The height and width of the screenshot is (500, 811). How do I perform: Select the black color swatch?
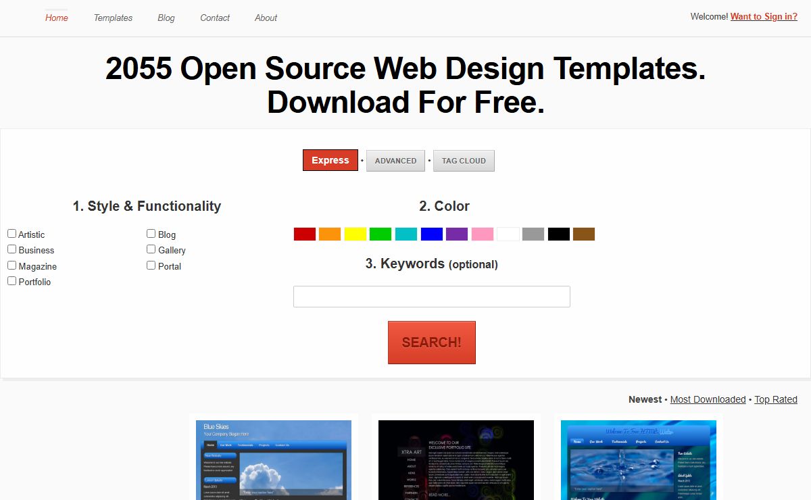click(559, 234)
